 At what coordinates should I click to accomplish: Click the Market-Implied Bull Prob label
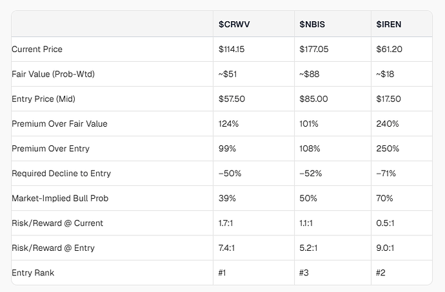60,198
